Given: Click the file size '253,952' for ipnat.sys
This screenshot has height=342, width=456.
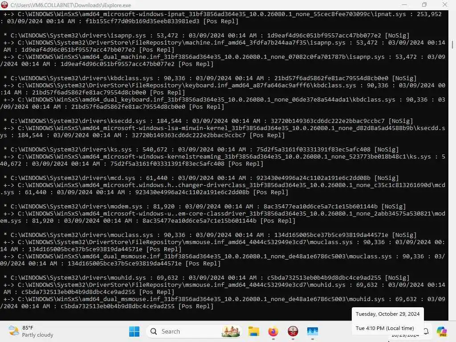Looking at the screenshot, I should (x=429, y=14).
